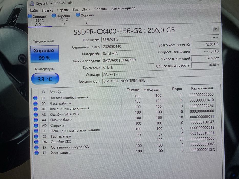
Task: Select the row Стирания
Action: [x=124, y=124]
